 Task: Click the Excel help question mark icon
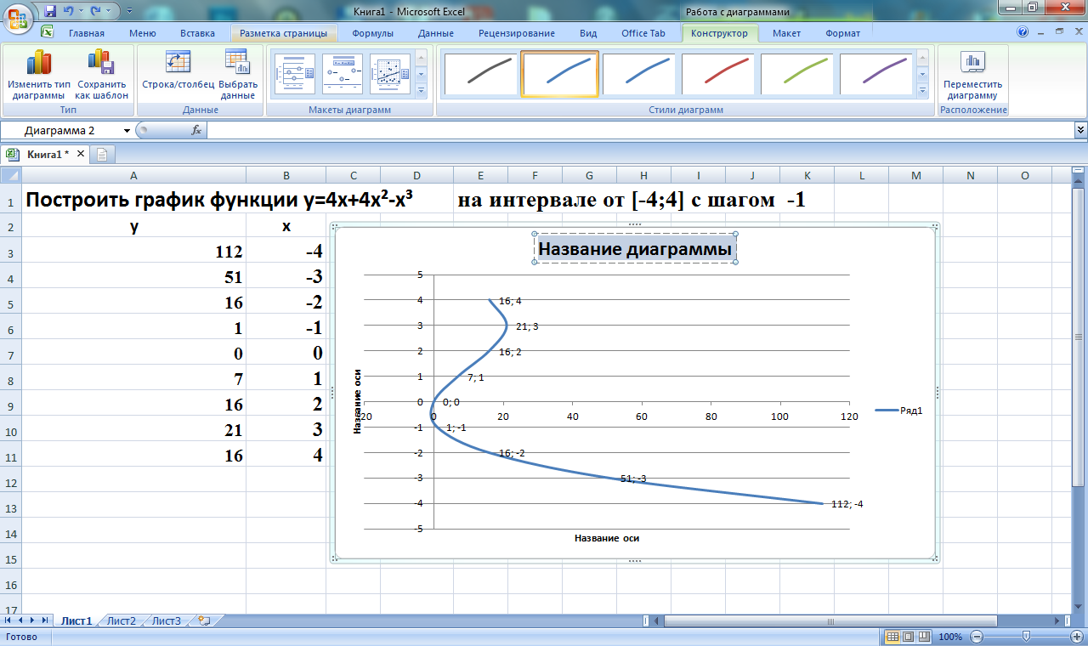point(1023,32)
